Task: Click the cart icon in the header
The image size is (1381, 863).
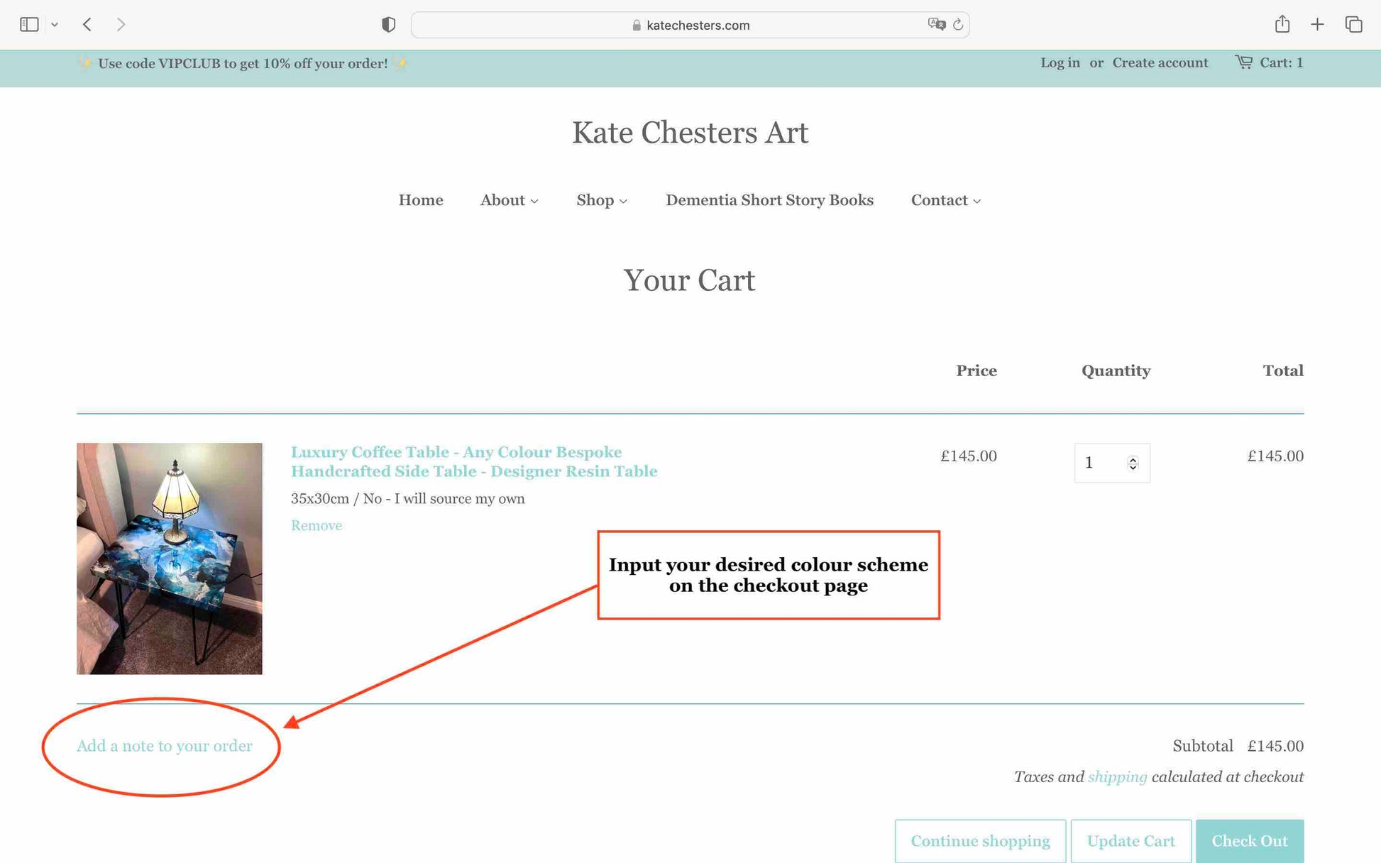Action: 1242,62
